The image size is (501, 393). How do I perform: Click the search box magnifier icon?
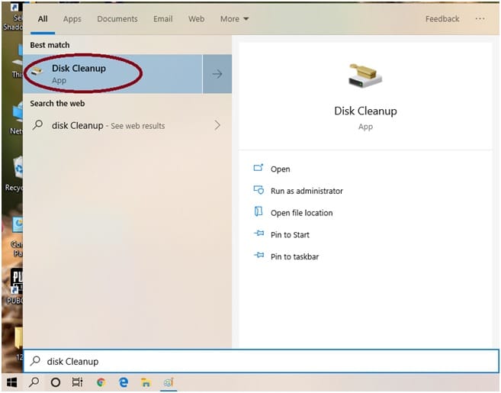coord(35,361)
